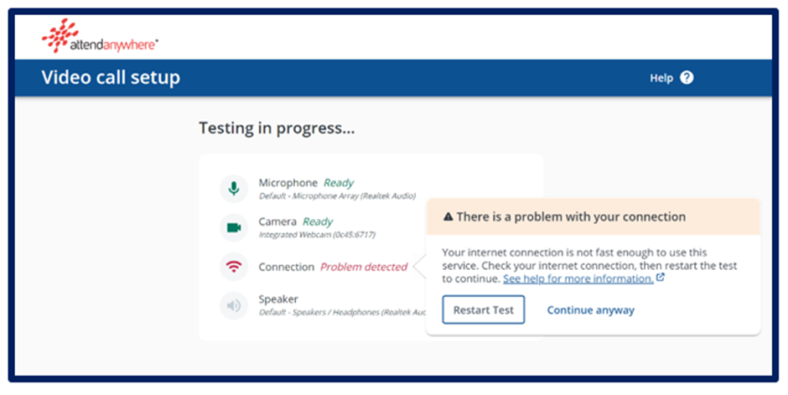This screenshot has height=395, width=788.
Task: Select the Integrated Webcam device text
Action: tap(317, 235)
